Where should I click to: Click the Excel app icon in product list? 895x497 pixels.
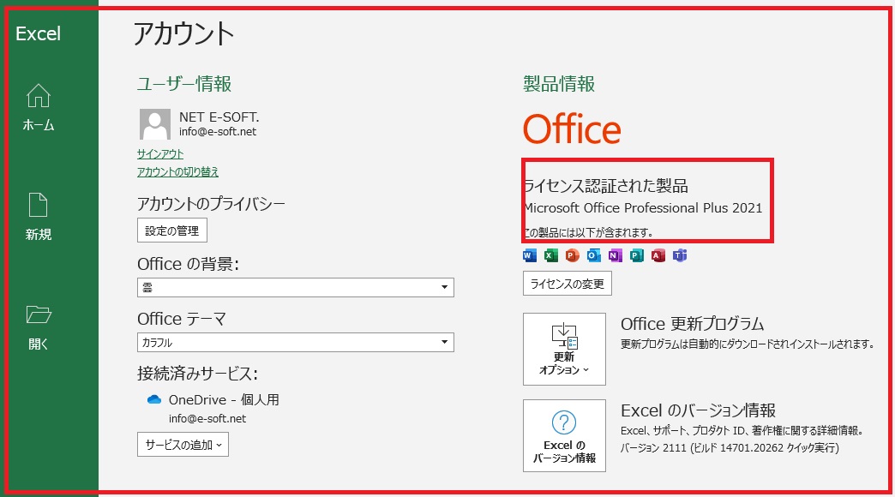pyautogui.click(x=551, y=255)
